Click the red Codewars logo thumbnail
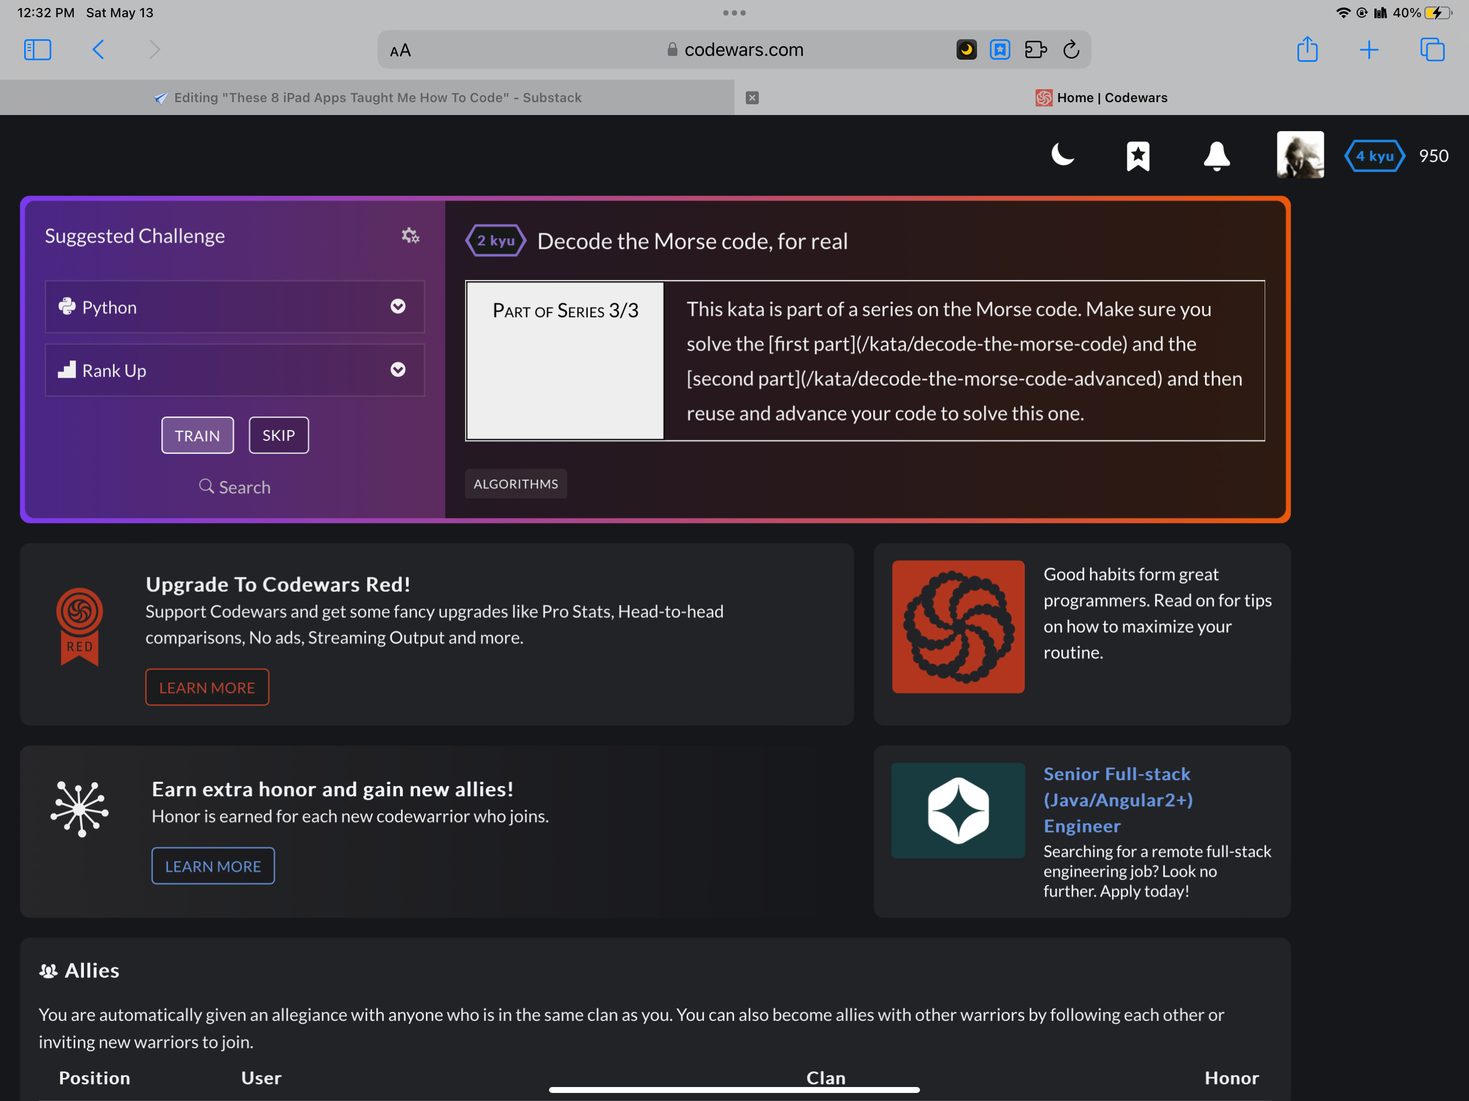 [x=958, y=627]
